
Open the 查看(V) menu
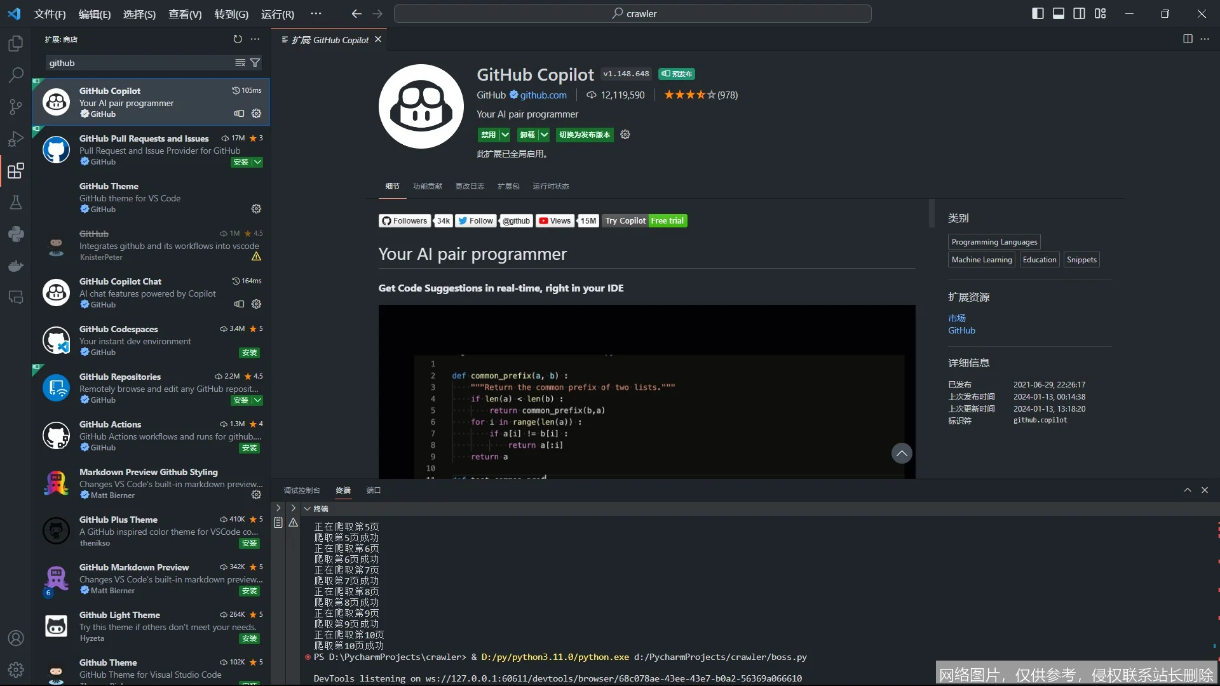[184, 14]
